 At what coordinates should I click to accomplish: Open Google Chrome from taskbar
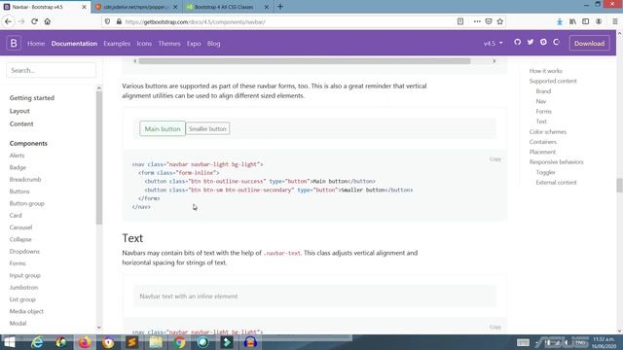(x=179, y=342)
